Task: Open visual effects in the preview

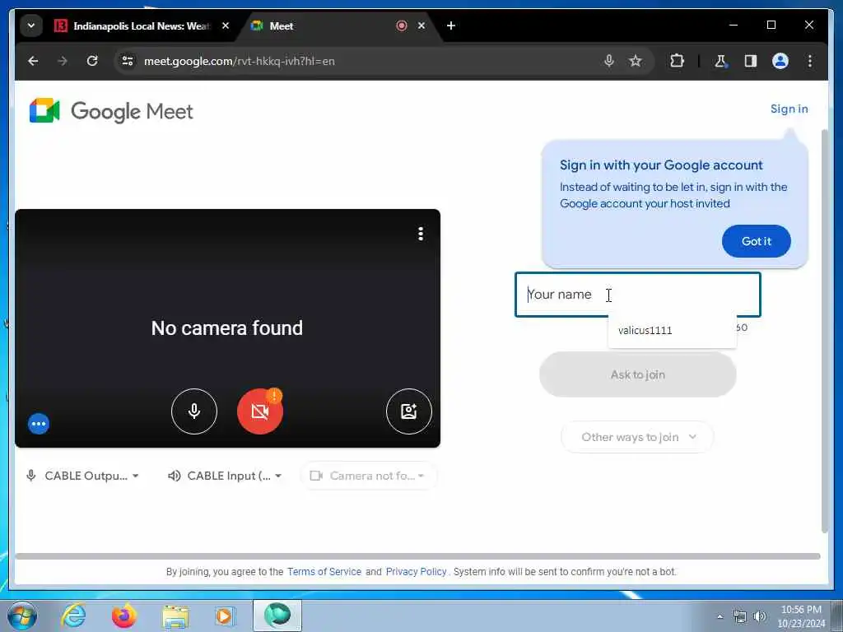Action: pos(408,411)
